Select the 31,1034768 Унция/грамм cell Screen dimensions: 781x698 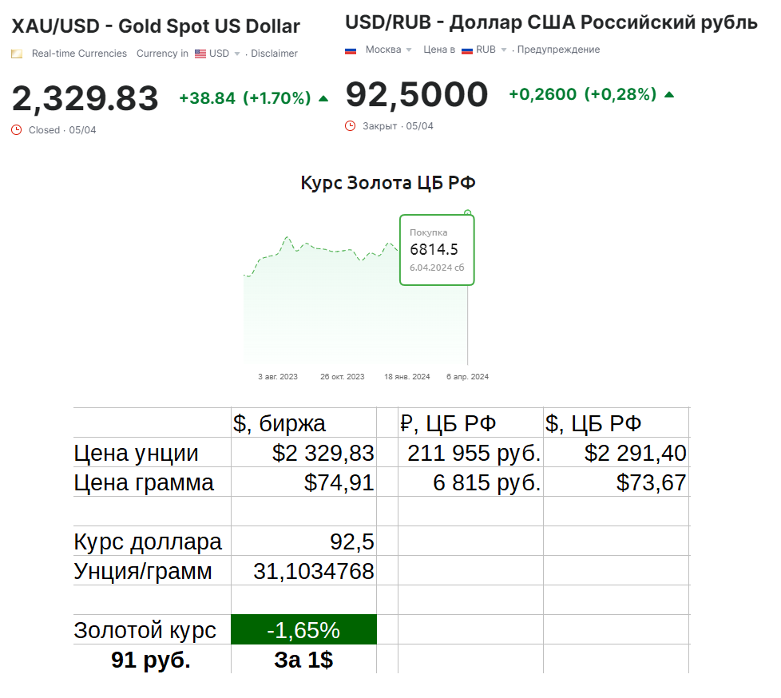pos(303,570)
